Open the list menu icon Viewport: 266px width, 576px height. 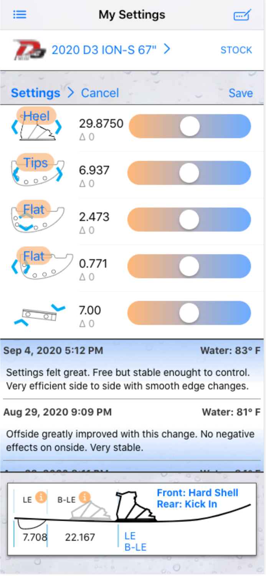pyautogui.click(x=20, y=15)
